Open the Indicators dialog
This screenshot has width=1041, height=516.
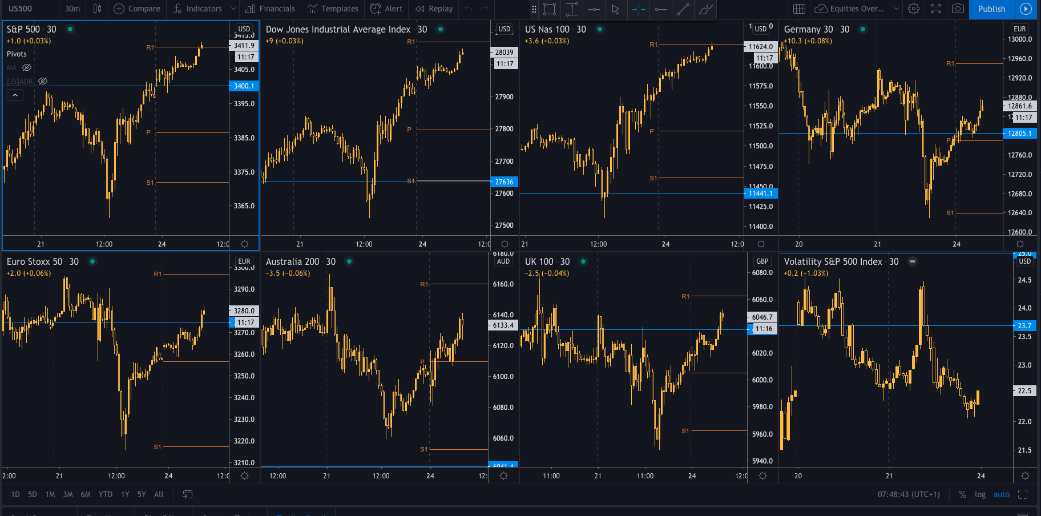197,9
